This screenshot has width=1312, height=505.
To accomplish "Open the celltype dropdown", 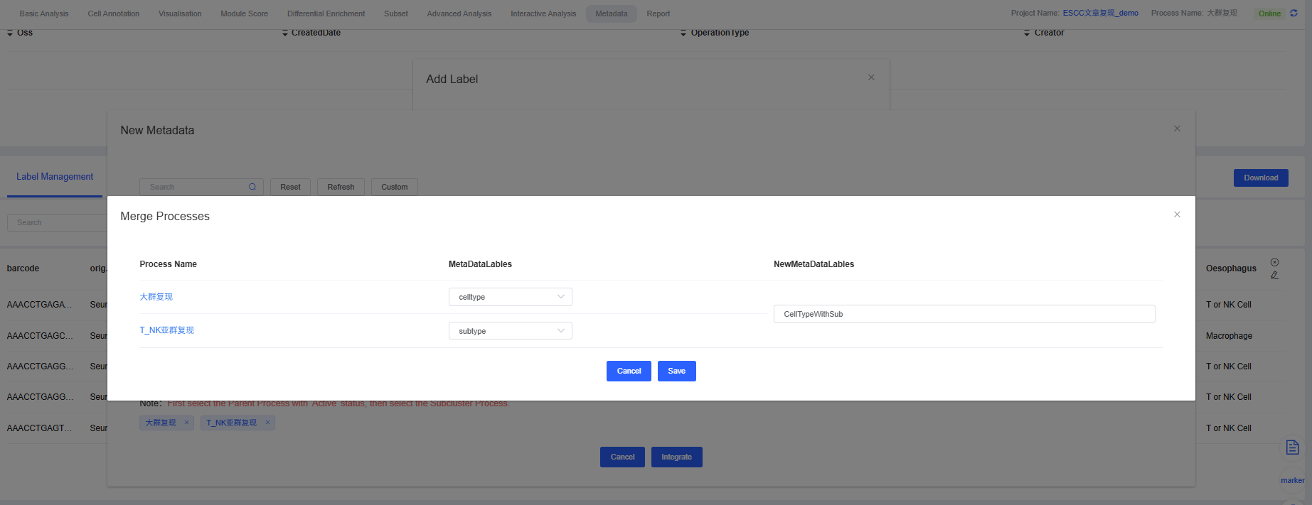I will 510,297.
